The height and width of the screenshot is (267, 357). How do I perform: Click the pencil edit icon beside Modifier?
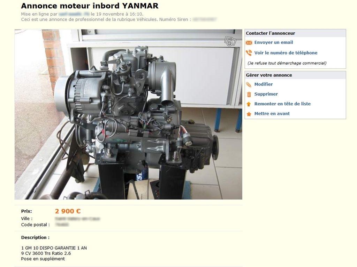[249, 84]
